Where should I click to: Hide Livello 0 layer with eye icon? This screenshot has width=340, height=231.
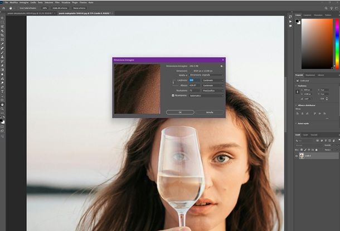point(297,156)
